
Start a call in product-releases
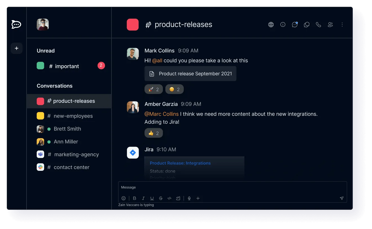(x=319, y=25)
